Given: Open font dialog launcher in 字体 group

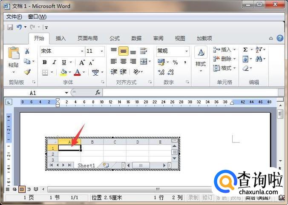Looking at the screenshot, I should pos(103,82).
